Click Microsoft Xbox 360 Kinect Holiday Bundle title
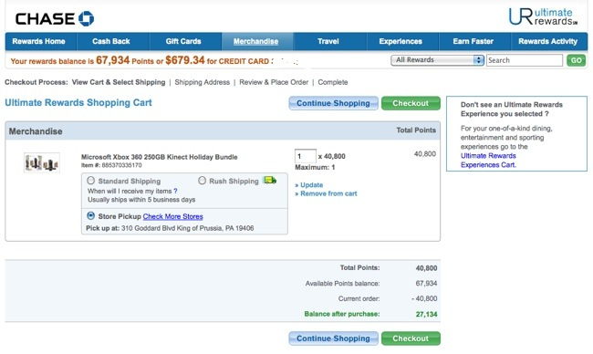The height and width of the screenshot is (354, 593). click(160, 157)
